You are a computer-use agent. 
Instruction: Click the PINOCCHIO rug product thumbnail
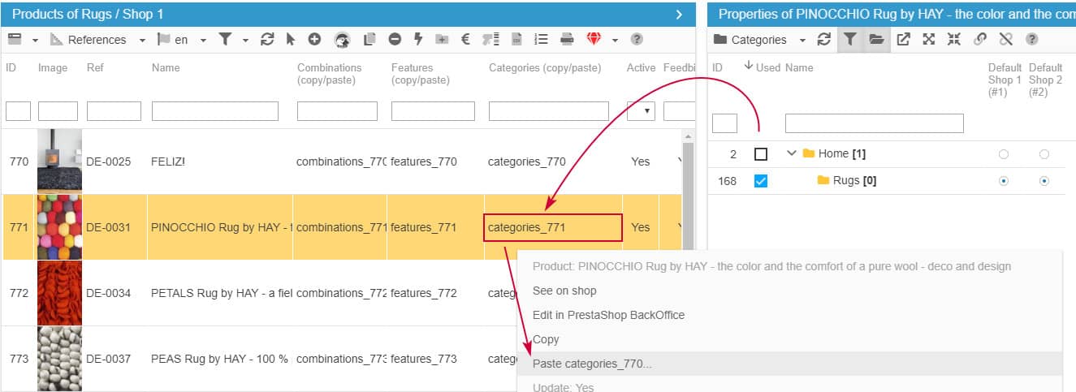click(59, 227)
